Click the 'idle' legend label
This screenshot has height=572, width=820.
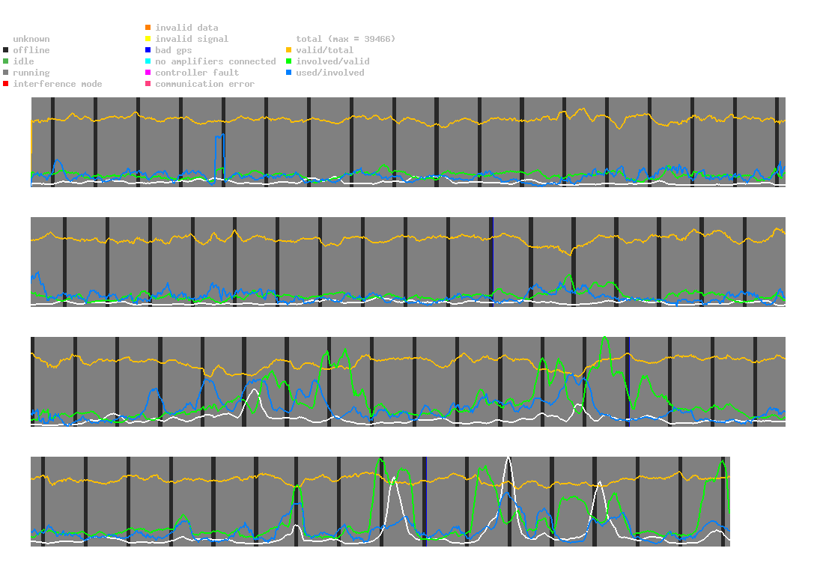tap(23, 61)
